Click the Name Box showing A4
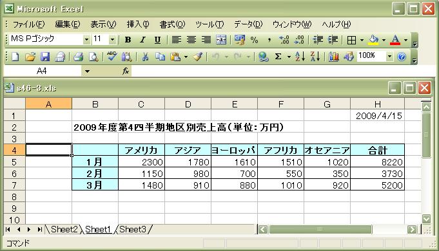The height and width of the screenshot is (251, 439). [x=42, y=71]
